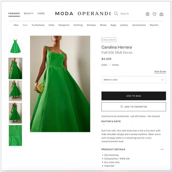Click the Carolina Herrera designer name
Image resolution: width=172 pixels, height=172 pixels.
[117, 47]
